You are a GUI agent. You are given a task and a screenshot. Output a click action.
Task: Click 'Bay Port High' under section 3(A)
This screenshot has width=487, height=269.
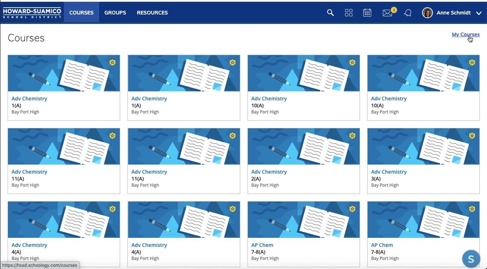tap(385, 185)
